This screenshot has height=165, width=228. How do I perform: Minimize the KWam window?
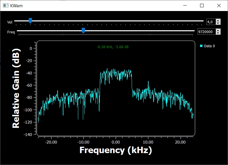[185, 6]
